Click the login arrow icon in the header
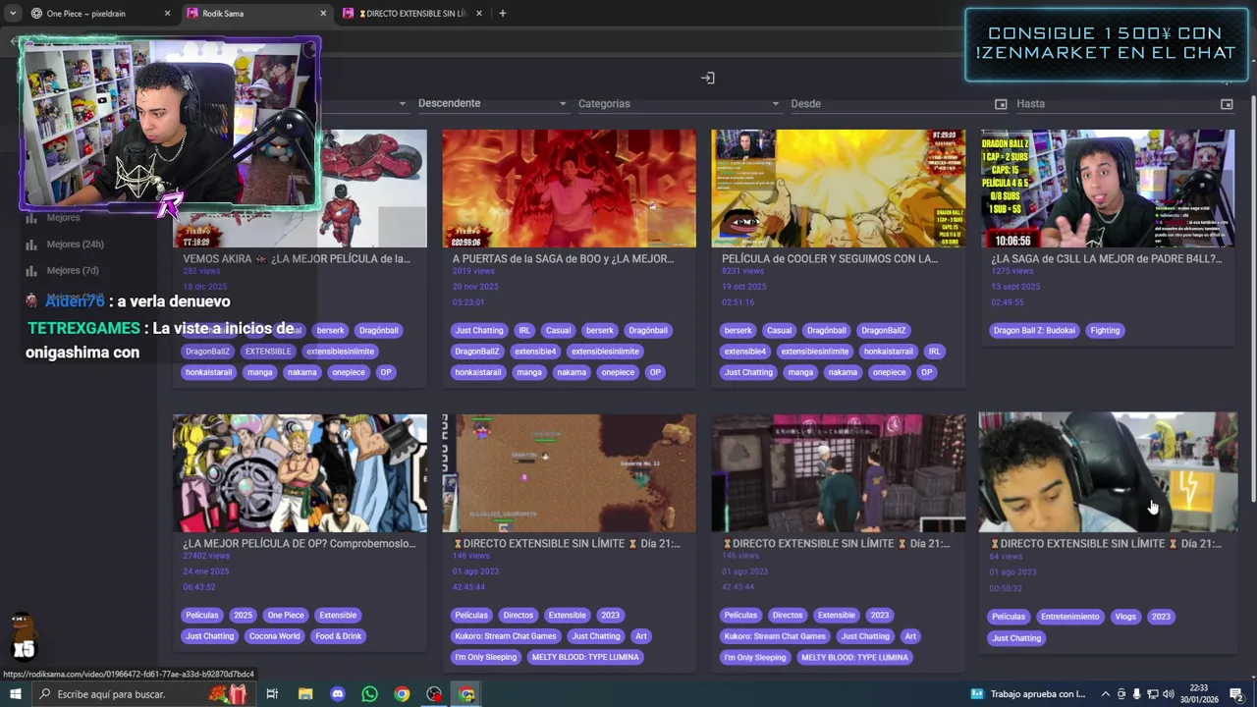Image resolution: width=1257 pixels, height=707 pixels. coord(707,78)
